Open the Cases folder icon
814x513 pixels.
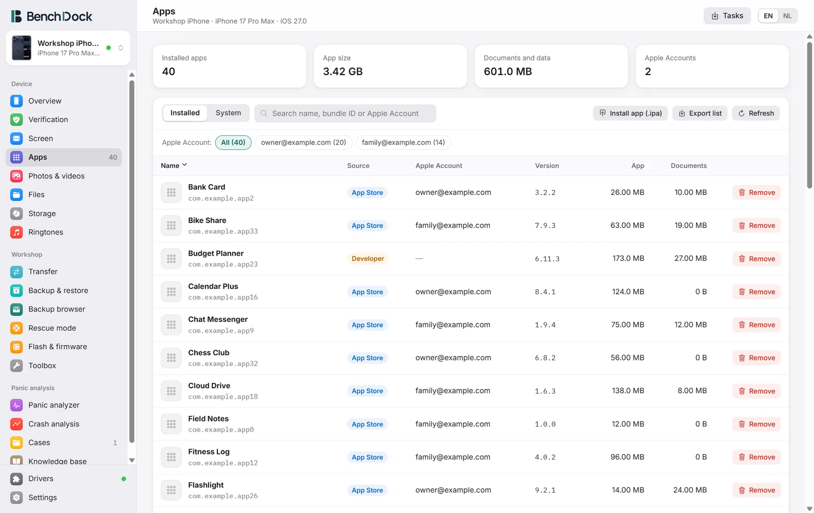pyautogui.click(x=17, y=443)
